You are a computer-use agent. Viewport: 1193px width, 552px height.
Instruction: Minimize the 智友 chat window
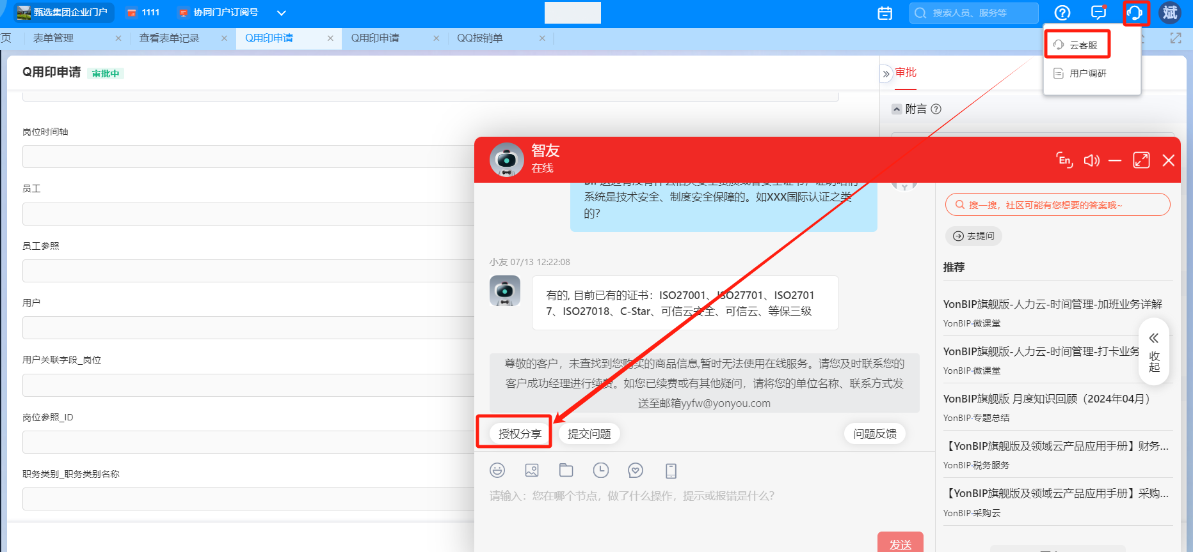(1115, 160)
